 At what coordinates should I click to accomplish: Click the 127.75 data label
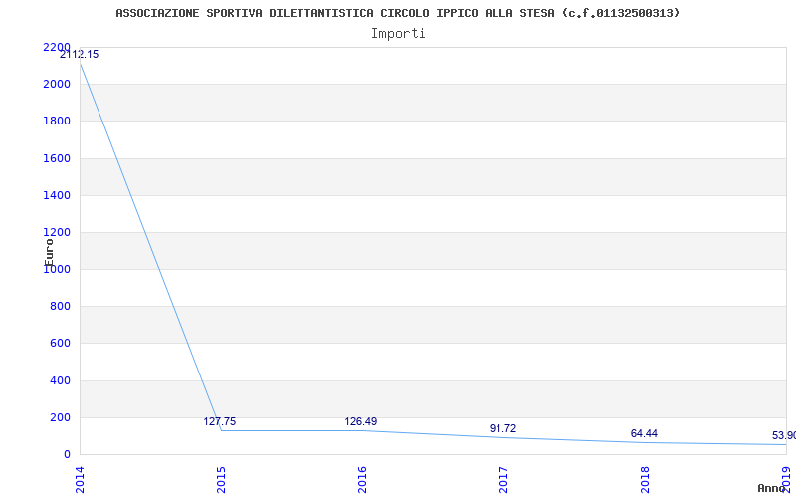coord(220,421)
